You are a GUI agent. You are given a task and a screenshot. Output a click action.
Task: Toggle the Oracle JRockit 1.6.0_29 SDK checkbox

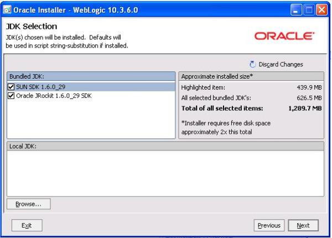click(x=12, y=95)
